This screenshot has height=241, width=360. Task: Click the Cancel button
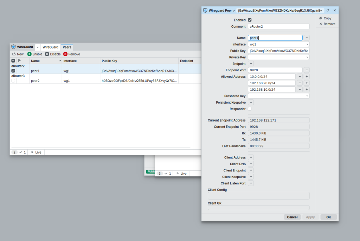point(292,217)
